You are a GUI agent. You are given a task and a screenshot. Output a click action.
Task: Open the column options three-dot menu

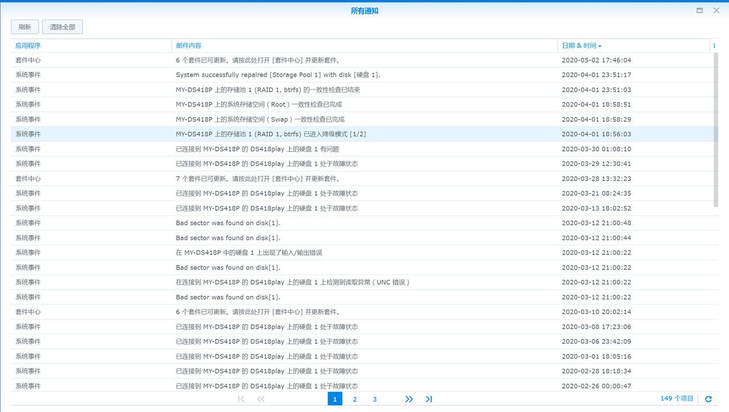pyautogui.click(x=714, y=46)
